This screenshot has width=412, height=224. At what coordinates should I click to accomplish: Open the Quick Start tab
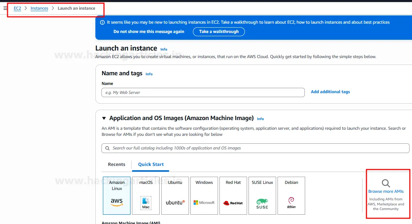click(150, 164)
